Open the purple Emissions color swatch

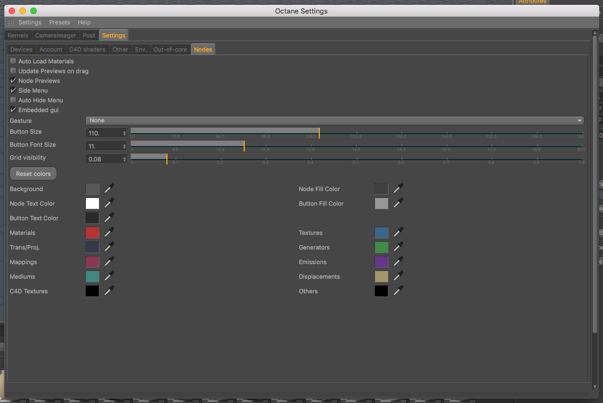[381, 262]
